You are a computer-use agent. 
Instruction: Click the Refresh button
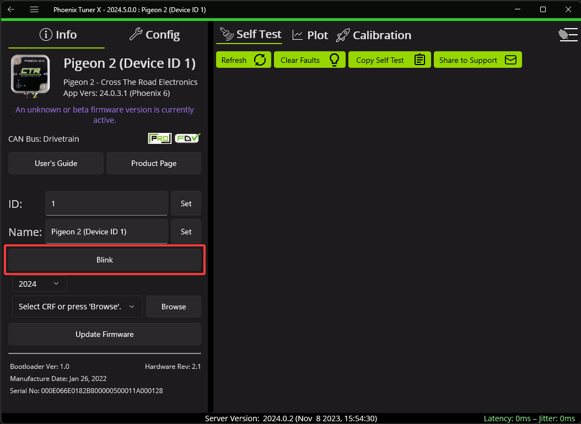click(x=244, y=60)
